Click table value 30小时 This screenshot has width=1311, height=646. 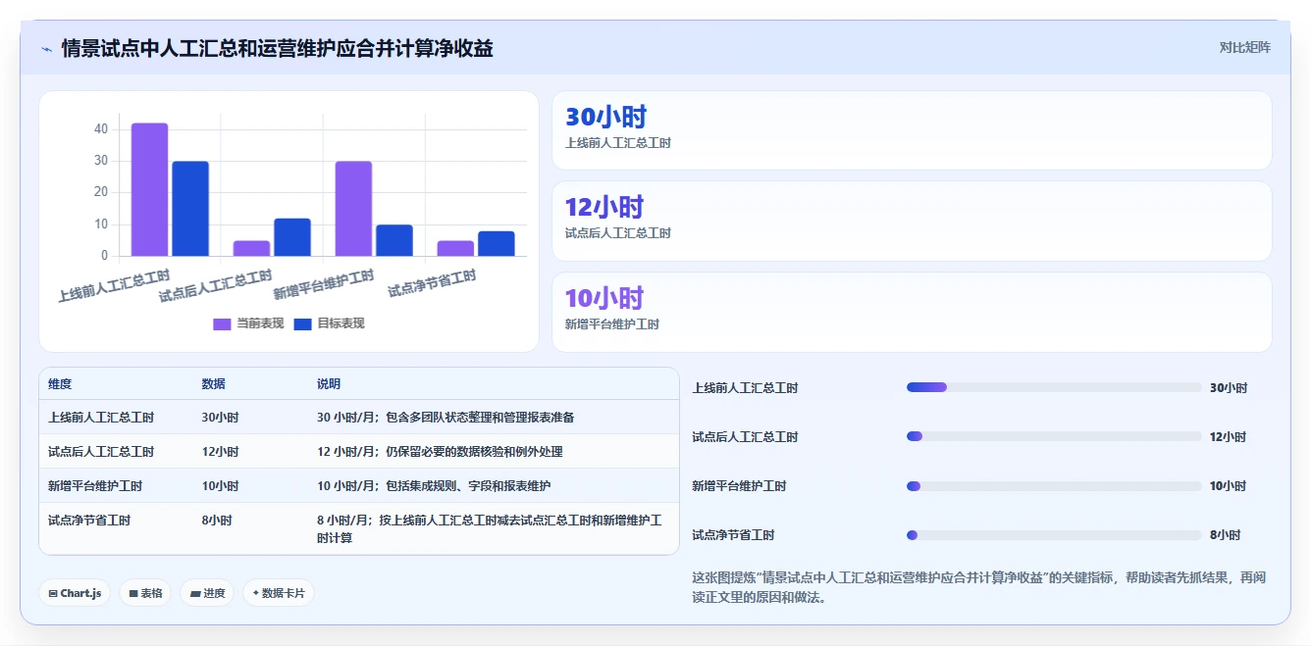pos(220,417)
